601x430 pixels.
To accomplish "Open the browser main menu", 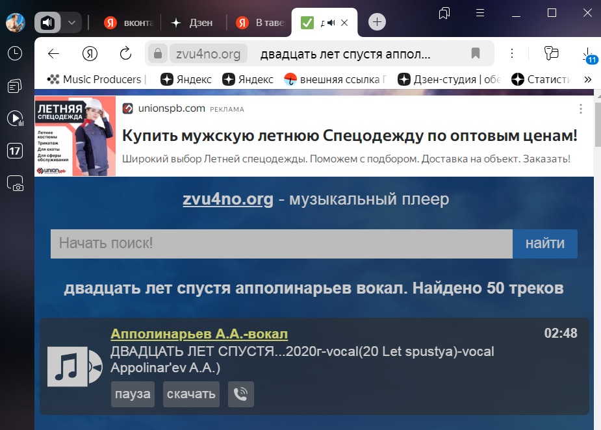I will tap(480, 13).
